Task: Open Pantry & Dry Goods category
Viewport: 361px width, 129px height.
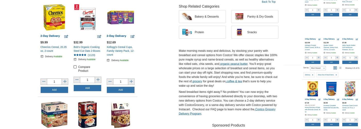Action: 255,17
